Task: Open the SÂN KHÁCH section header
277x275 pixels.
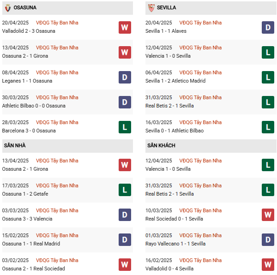Action: (x=211, y=146)
